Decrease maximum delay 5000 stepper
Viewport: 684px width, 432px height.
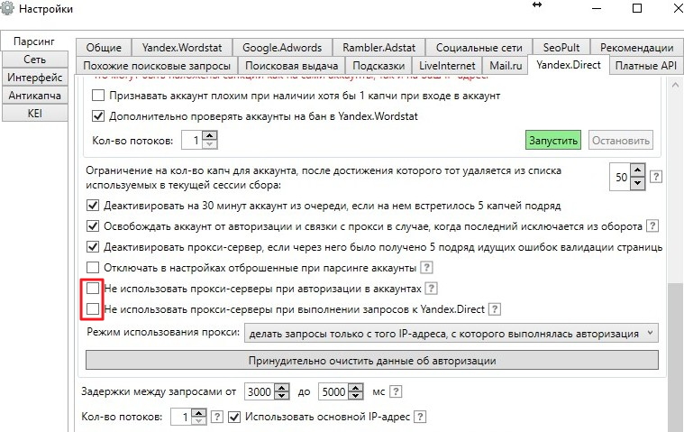[356, 396]
